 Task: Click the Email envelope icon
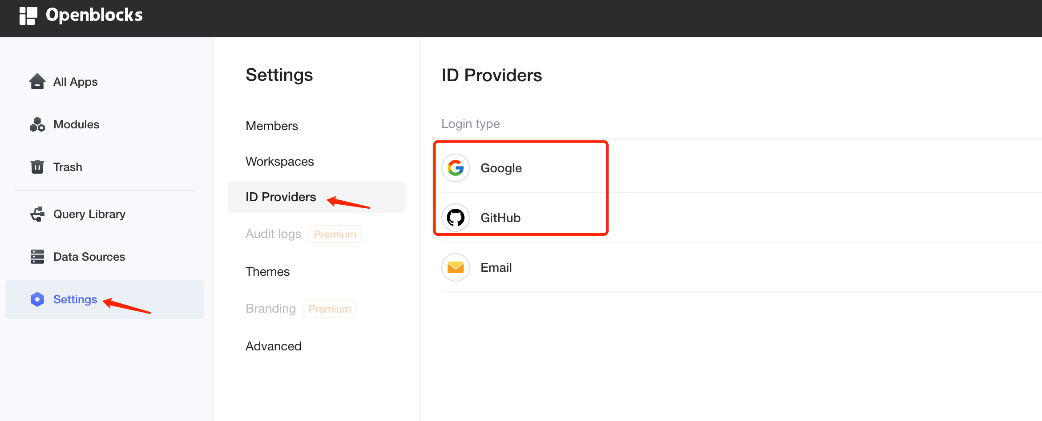455,267
